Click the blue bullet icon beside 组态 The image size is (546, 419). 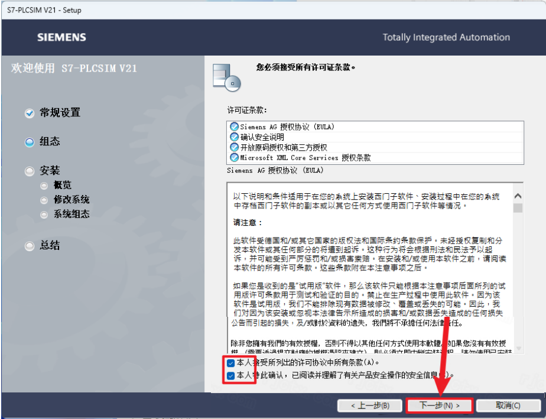(30, 142)
